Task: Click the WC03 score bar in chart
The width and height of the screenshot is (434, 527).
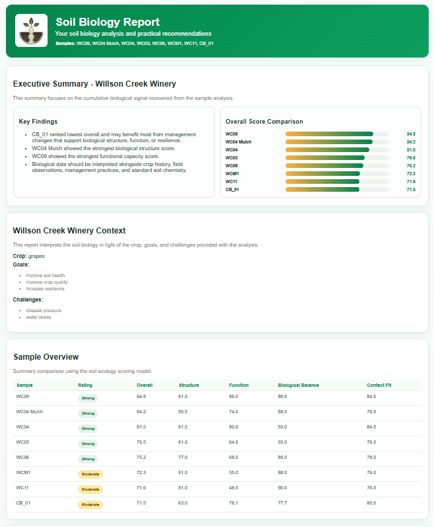Action: [x=337, y=157]
